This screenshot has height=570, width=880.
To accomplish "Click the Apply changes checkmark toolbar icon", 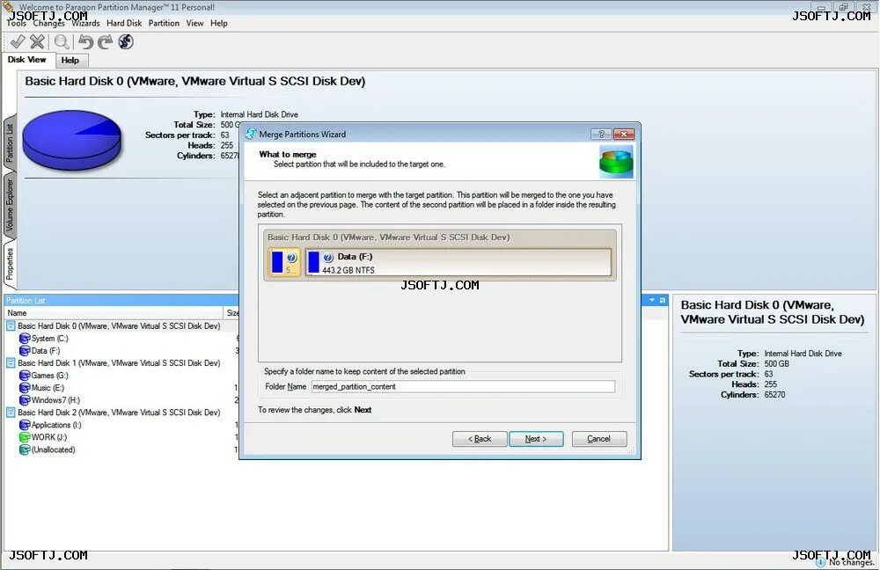I will (18, 41).
